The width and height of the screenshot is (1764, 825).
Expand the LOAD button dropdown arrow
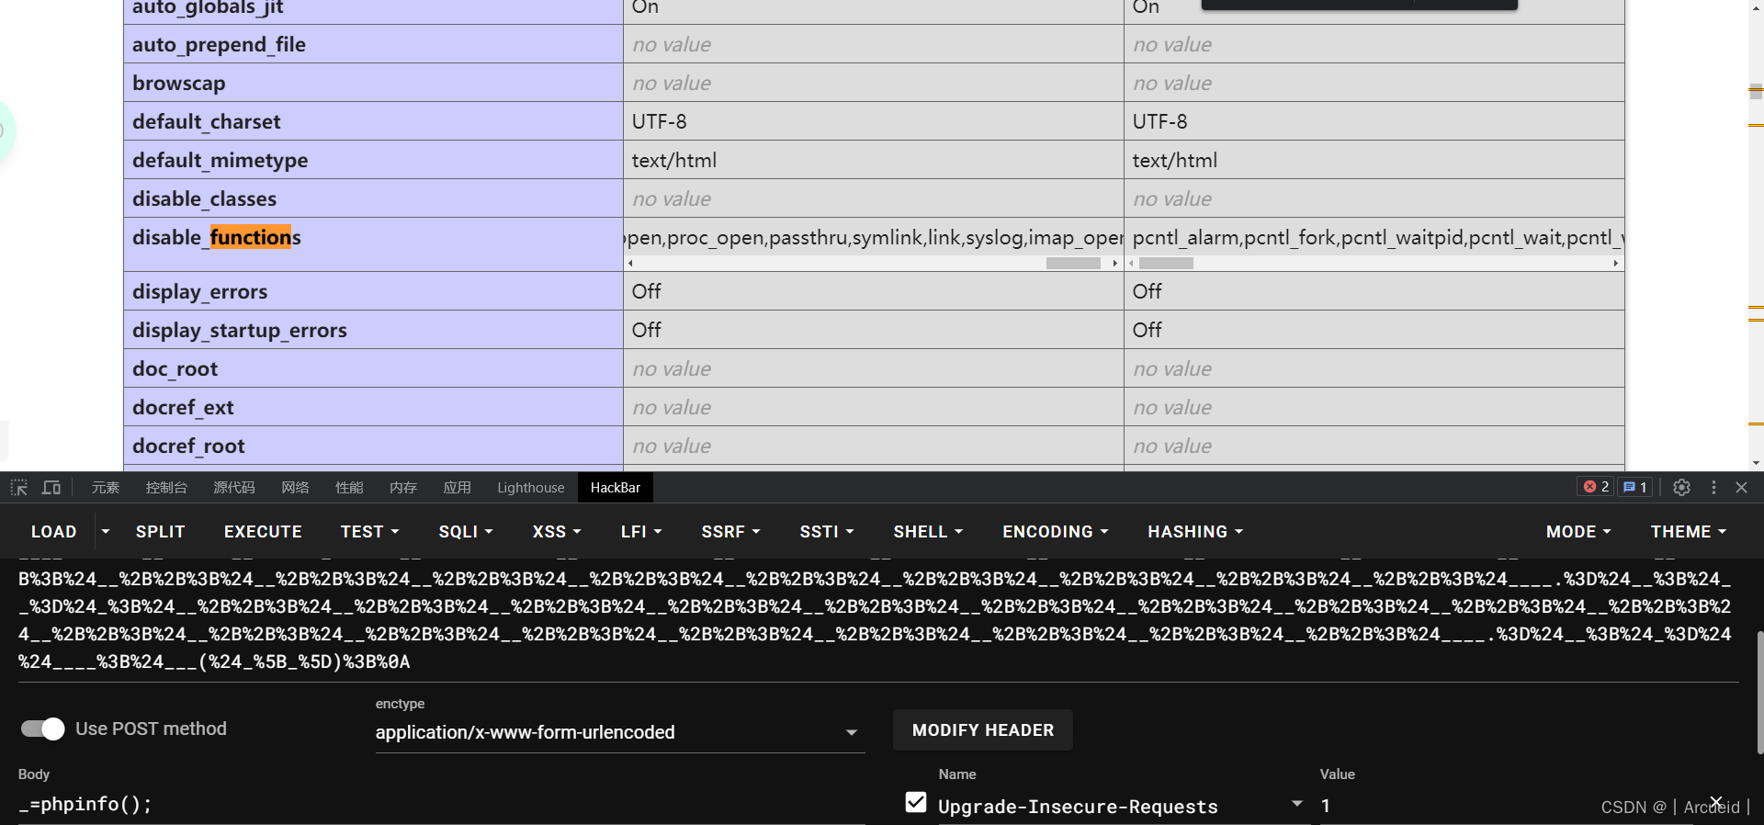coord(106,531)
